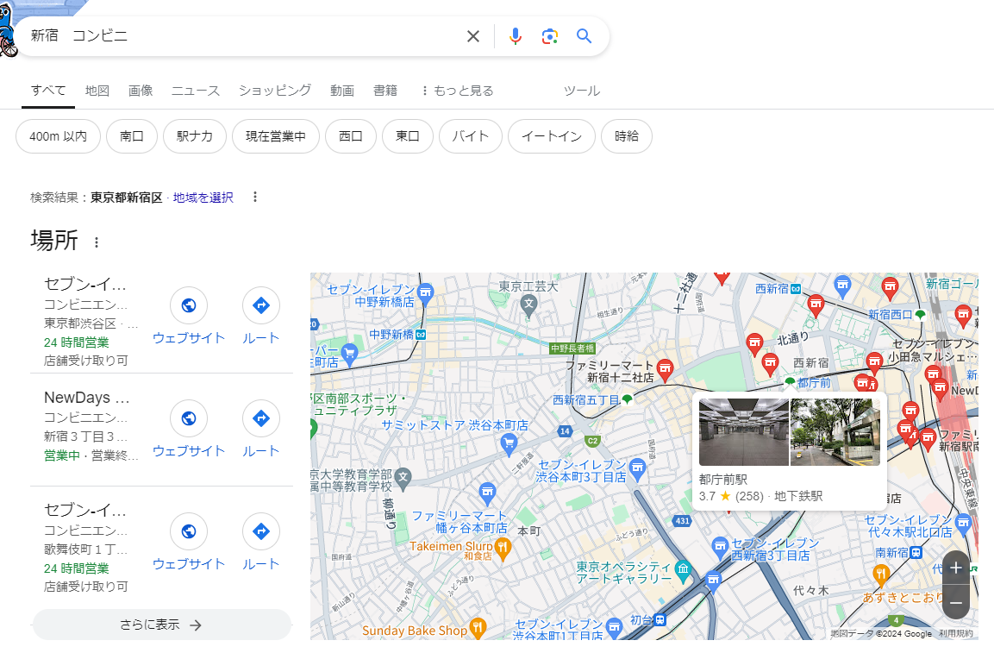The width and height of the screenshot is (994, 653).
Task: Open Google Lens image search icon
Action: pos(550,36)
